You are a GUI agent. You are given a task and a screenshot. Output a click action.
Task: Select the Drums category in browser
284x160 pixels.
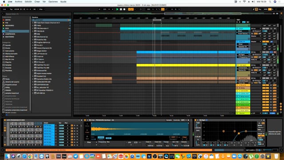pos(8,48)
